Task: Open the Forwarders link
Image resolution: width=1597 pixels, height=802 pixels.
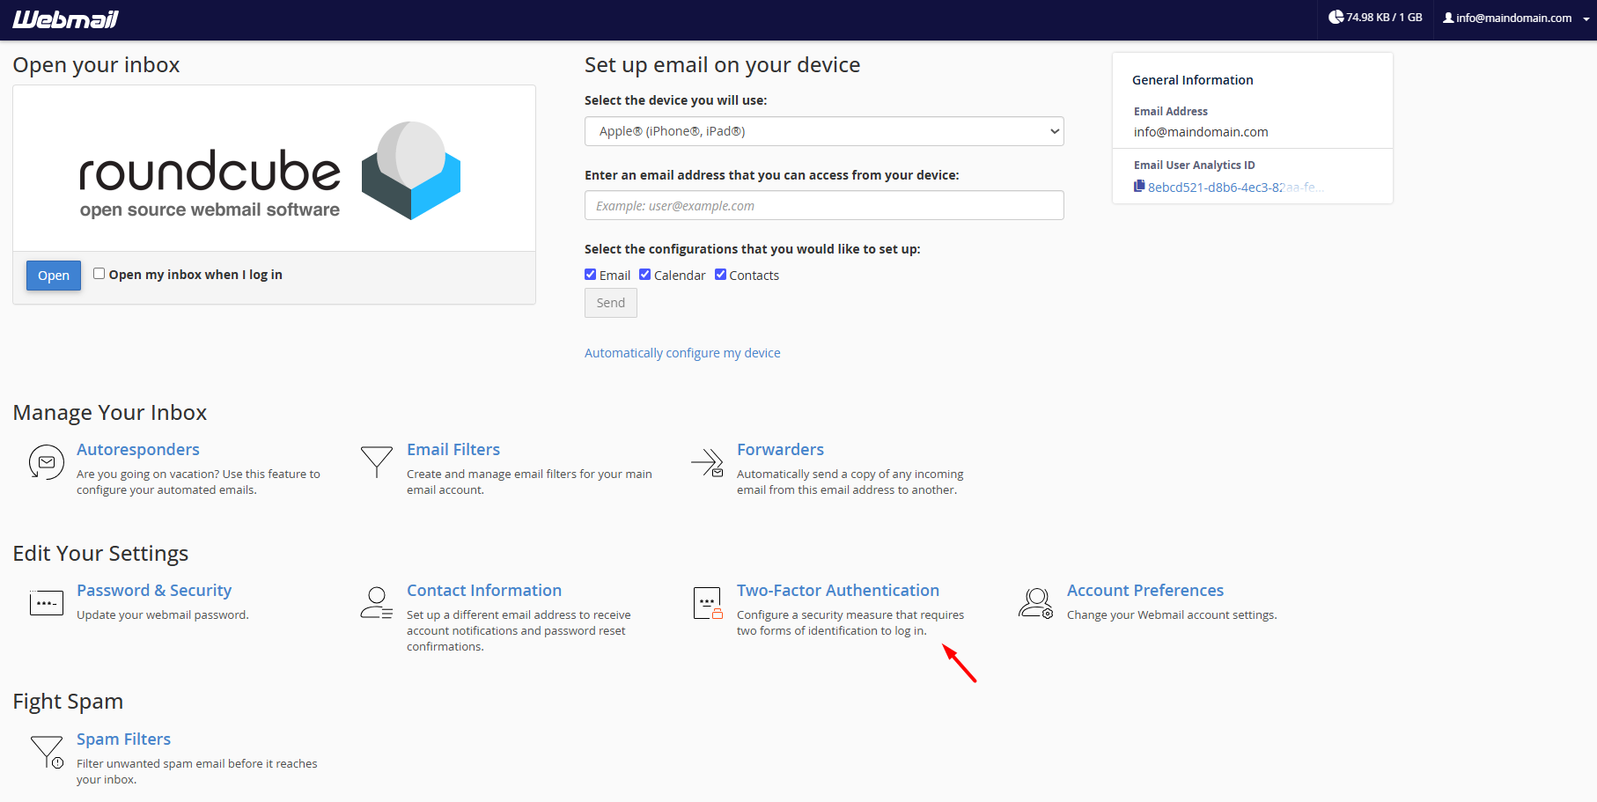Action: (x=780, y=450)
